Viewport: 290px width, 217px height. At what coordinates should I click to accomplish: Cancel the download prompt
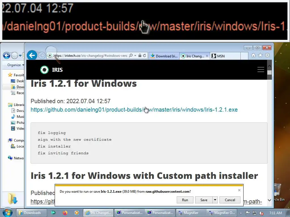pos(230,200)
